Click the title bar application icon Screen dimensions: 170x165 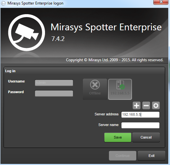[x=3, y=3]
